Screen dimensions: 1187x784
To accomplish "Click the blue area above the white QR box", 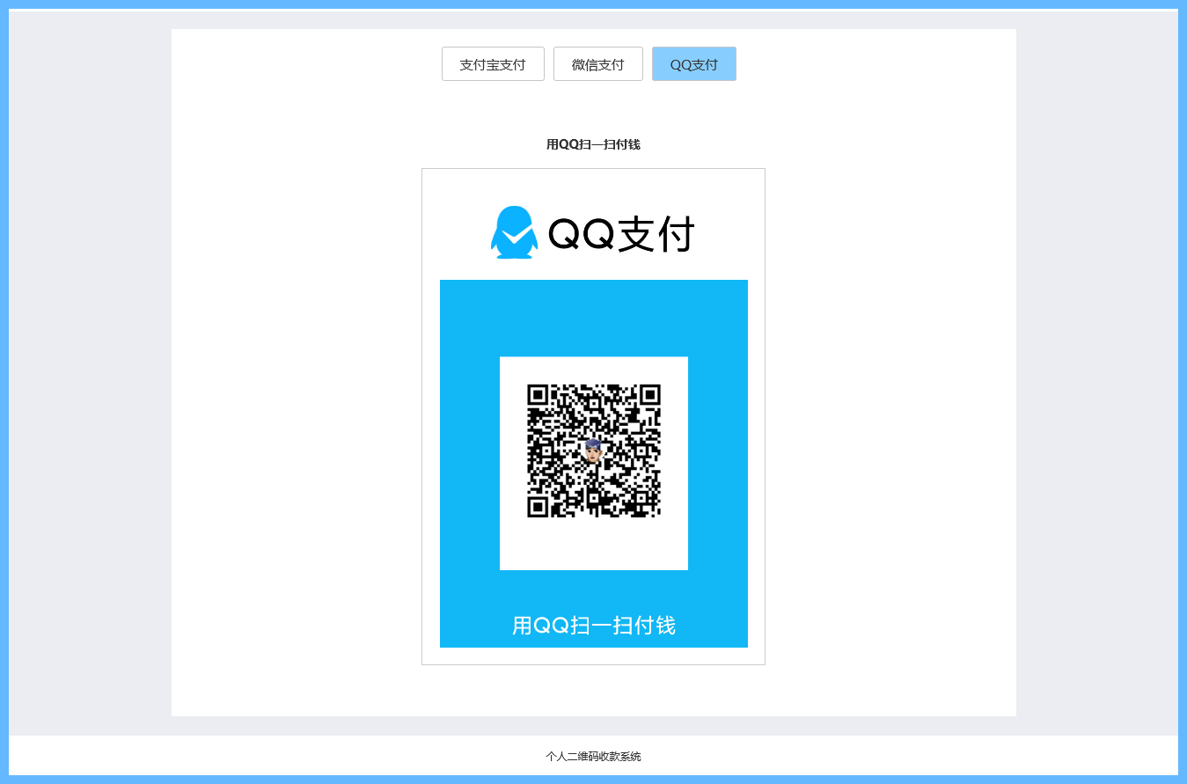I will tap(593, 317).
